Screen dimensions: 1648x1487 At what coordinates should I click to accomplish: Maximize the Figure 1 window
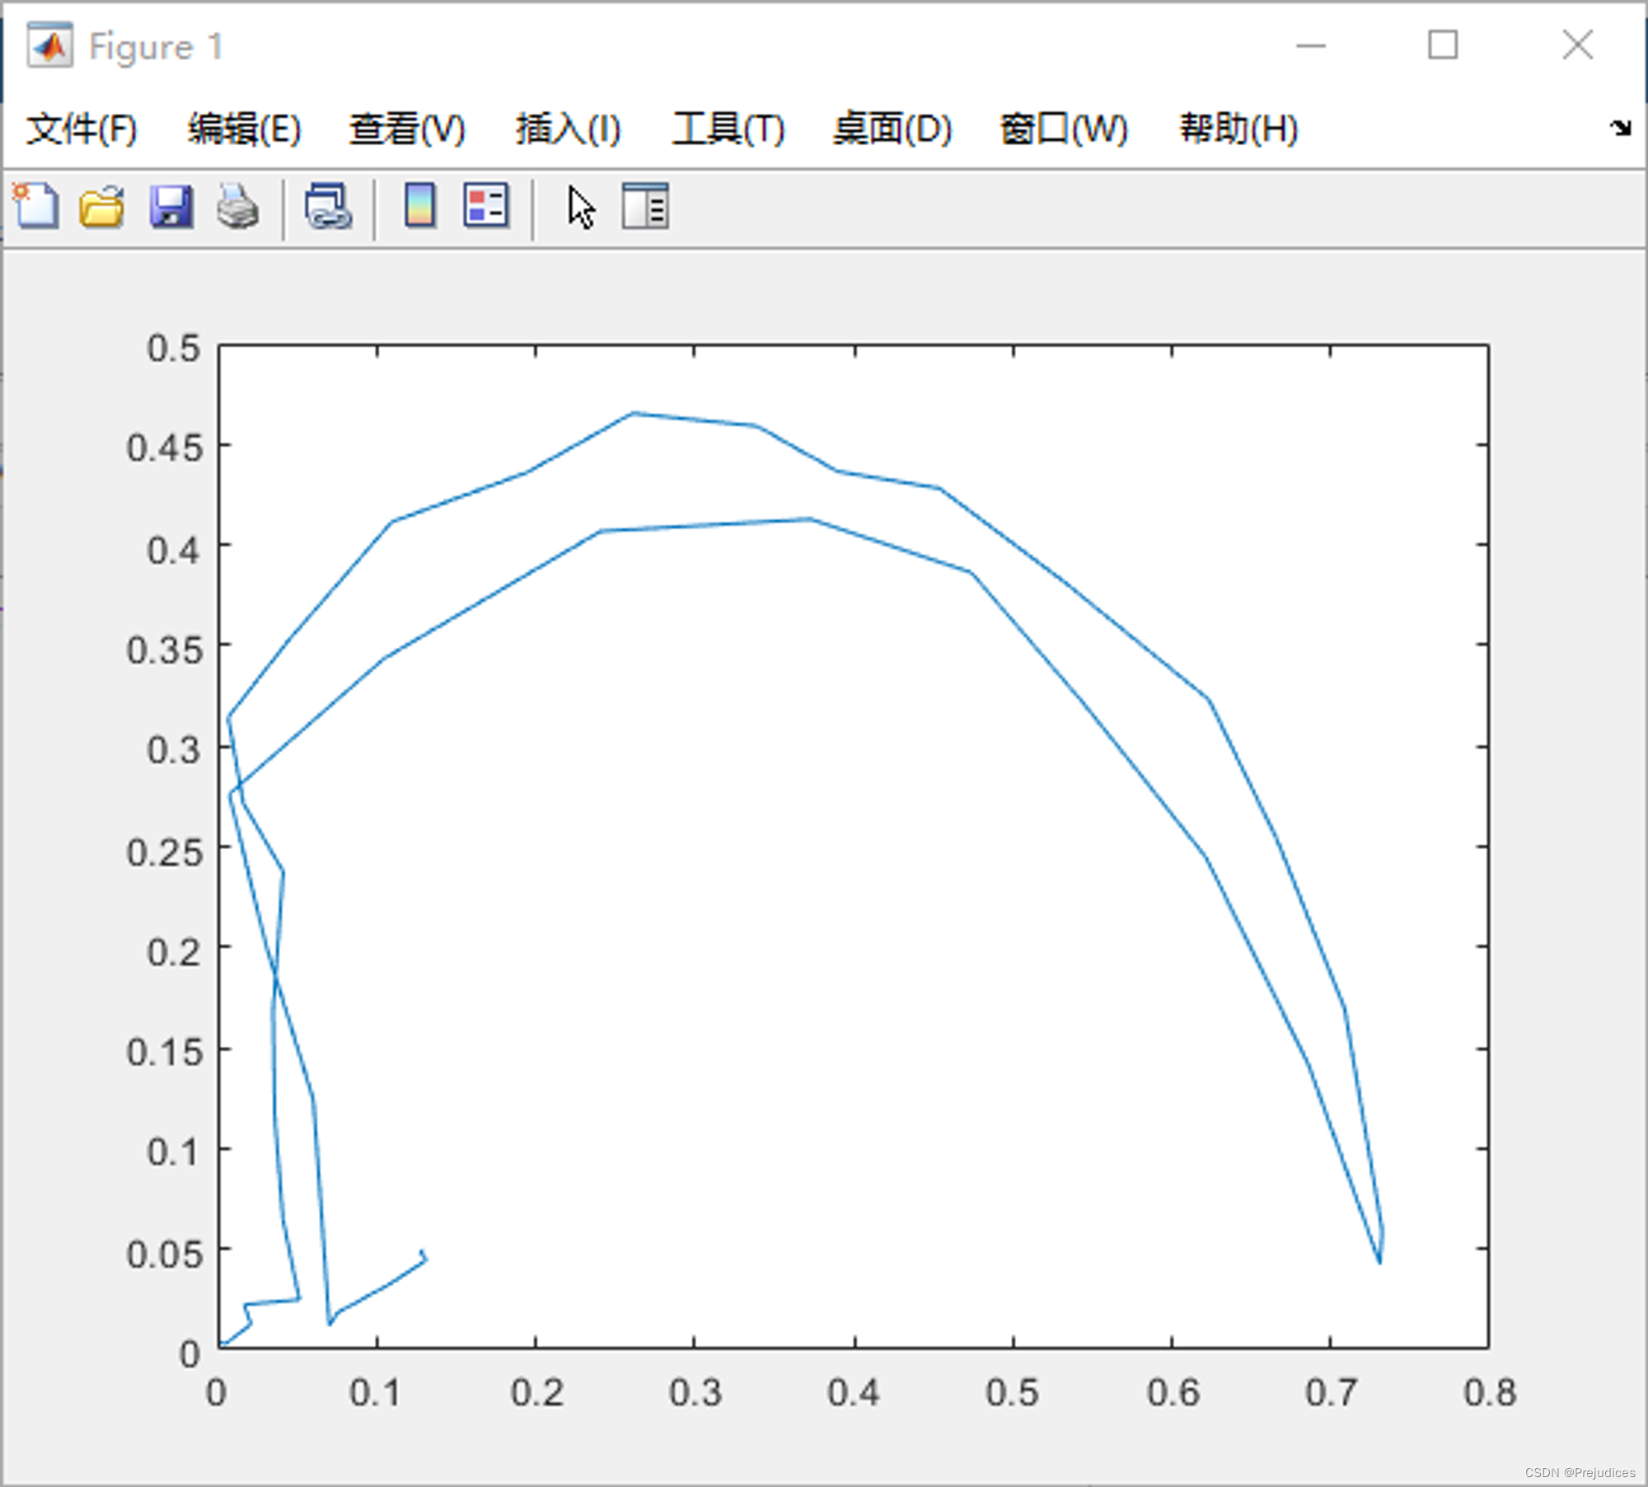click(1443, 45)
